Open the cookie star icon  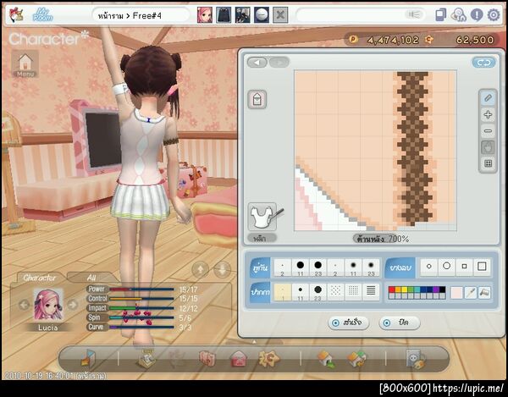(x=268, y=358)
